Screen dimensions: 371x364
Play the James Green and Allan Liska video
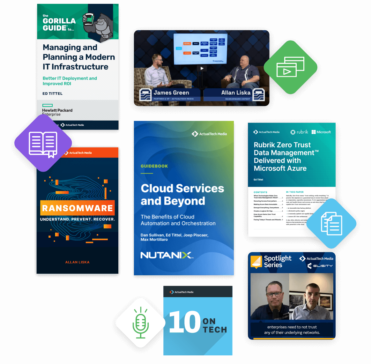pyautogui.click(x=202, y=68)
